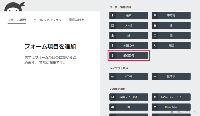Click the フォーム項目を追加 heading
This screenshot has width=200, height=116.
click(50, 46)
